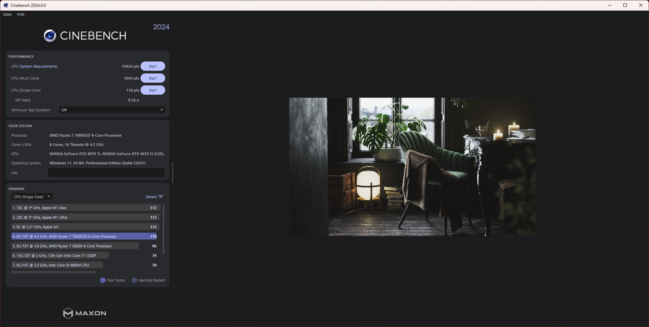Start the GPU benchmark
This screenshot has width=649, height=327.
pyautogui.click(x=153, y=66)
